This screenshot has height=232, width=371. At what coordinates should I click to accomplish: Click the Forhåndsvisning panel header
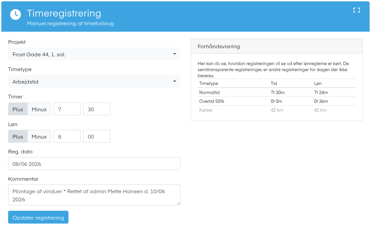tap(277, 46)
